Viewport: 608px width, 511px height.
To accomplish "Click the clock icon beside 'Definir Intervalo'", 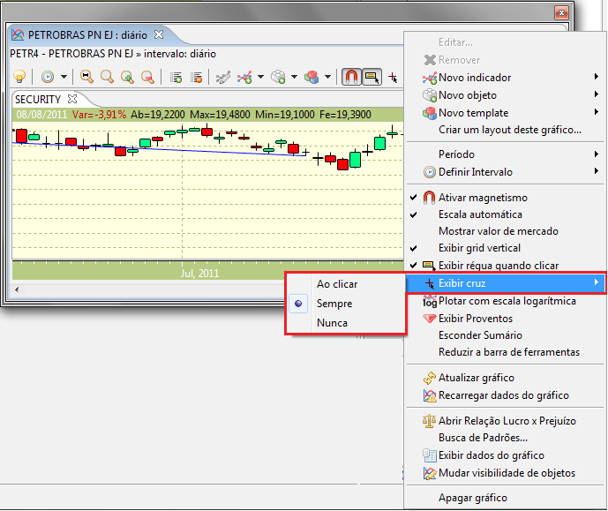I will pos(429,172).
